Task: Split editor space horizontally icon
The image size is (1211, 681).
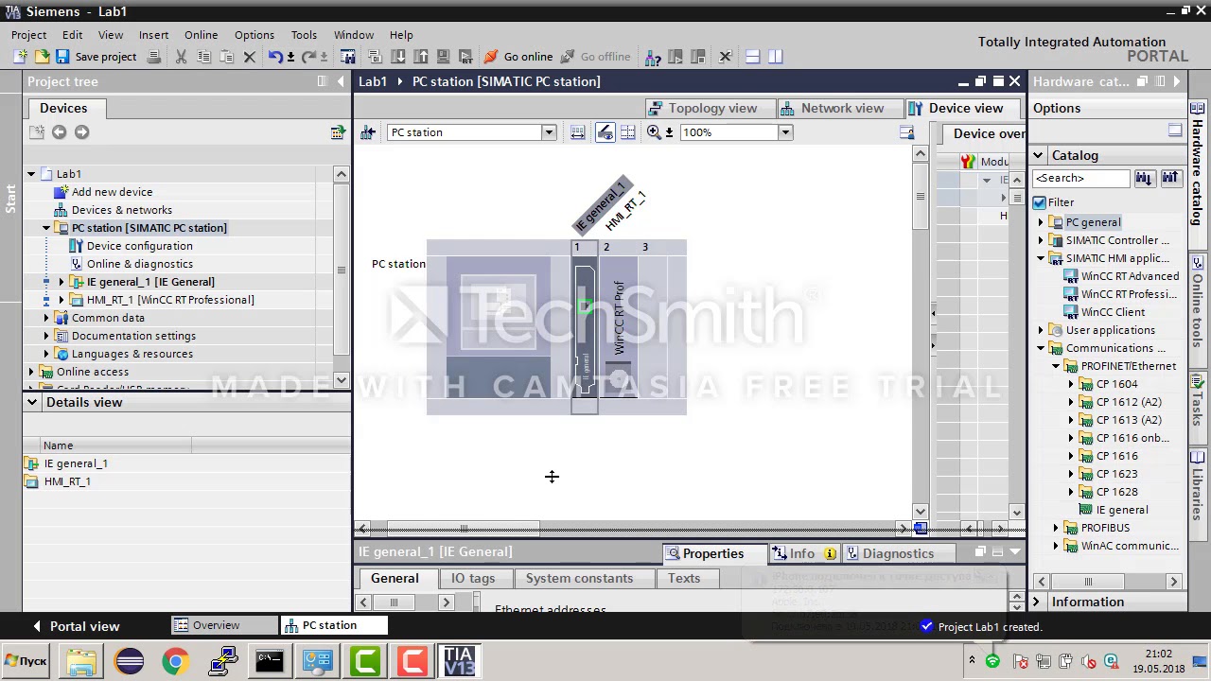Action: (752, 57)
